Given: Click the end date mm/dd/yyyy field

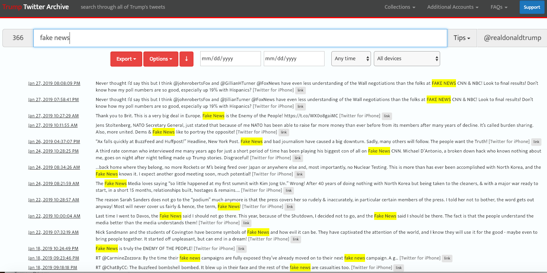Looking at the screenshot, I should point(294,59).
